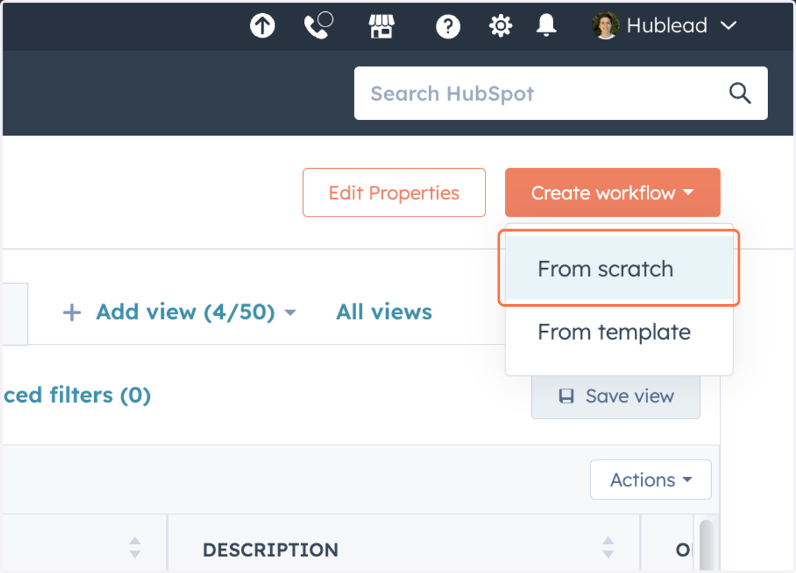Click the All views link
Image resolution: width=796 pixels, height=573 pixels.
point(384,312)
